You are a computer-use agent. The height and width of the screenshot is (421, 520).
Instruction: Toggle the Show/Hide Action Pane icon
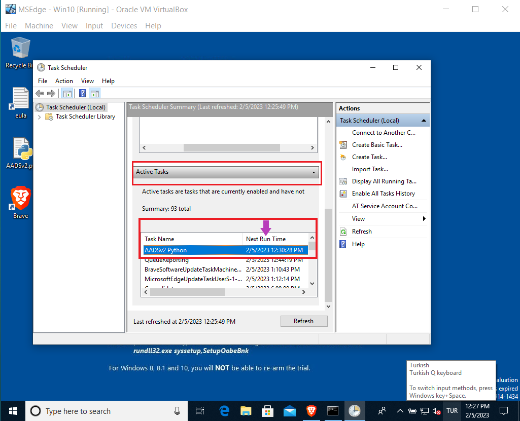(94, 93)
